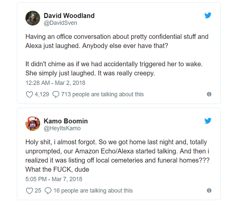
Task: Click reply bubble icon on David Woodland's tweet
Action: pyautogui.click(x=56, y=94)
